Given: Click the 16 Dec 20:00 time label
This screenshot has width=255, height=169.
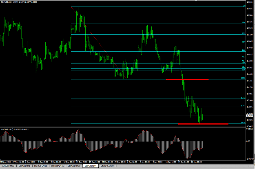Looking at the screenshot, I should coord(82,162).
